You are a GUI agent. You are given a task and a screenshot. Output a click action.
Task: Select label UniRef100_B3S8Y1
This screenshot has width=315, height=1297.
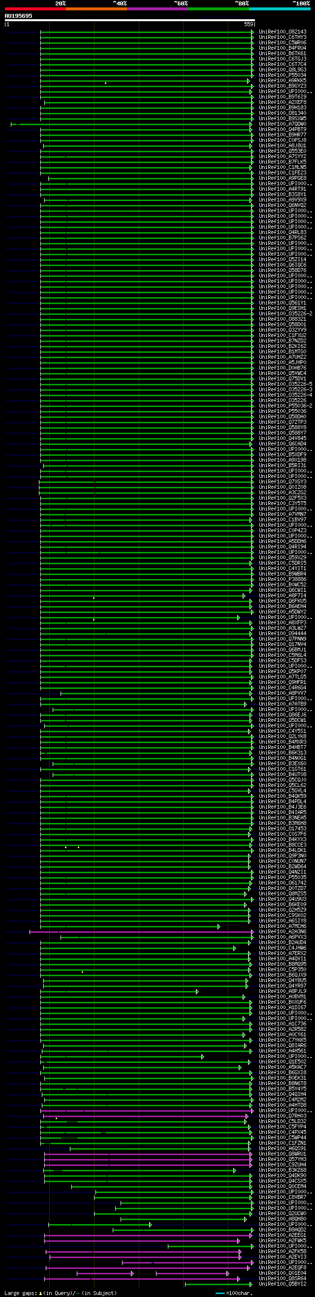click(283, 194)
